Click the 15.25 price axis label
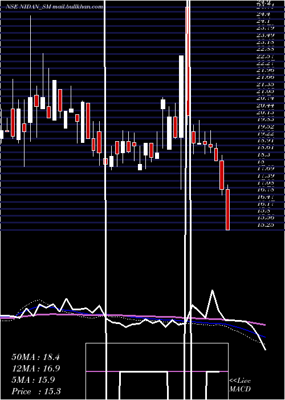The width and height of the screenshot is (285, 400). click(x=266, y=225)
